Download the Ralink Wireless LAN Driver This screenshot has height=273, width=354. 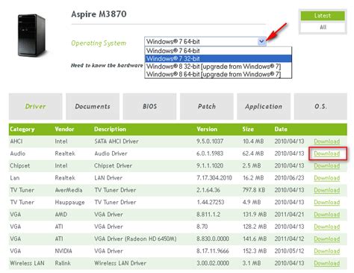pos(326,263)
